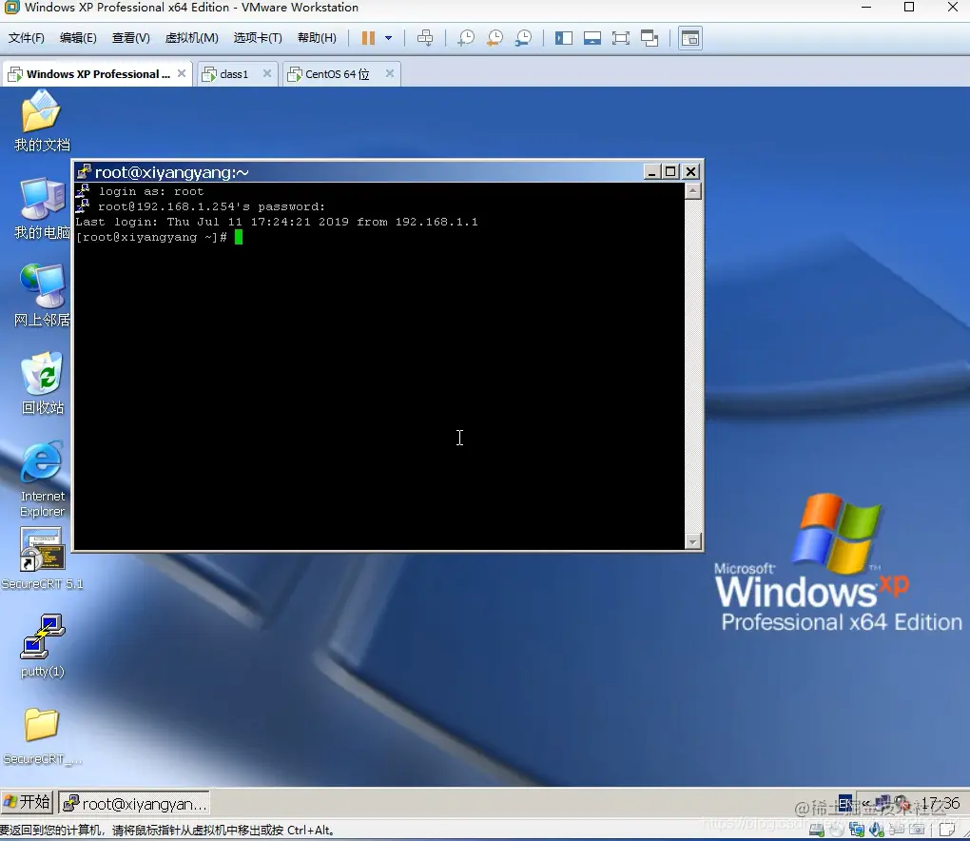The width and height of the screenshot is (970, 841).
Task: Open the 虚拟机(M) menu
Action: 191,38
